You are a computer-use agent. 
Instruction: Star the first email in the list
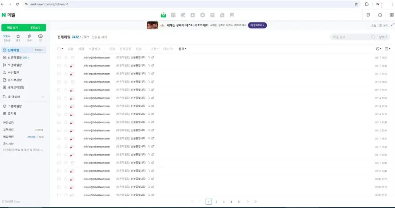(x=66, y=58)
